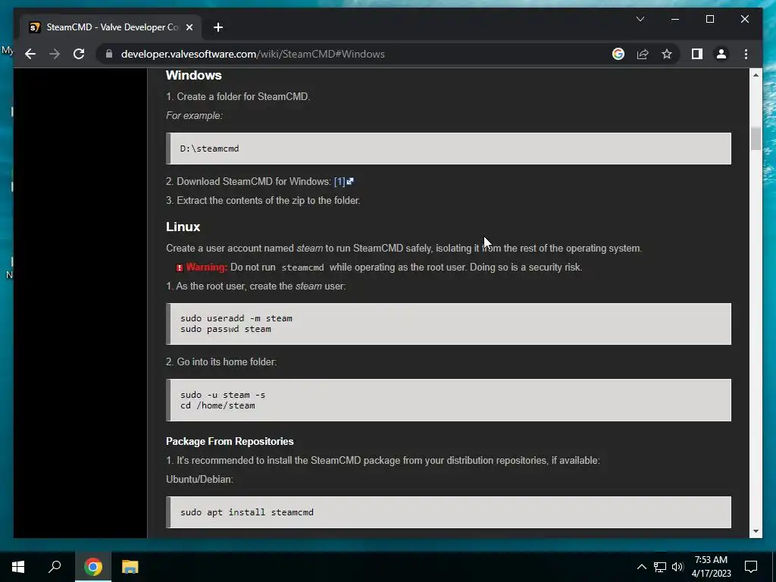Click the 'cd /home/steam' line
The height and width of the screenshot is (582, 776).
point(217,405)
